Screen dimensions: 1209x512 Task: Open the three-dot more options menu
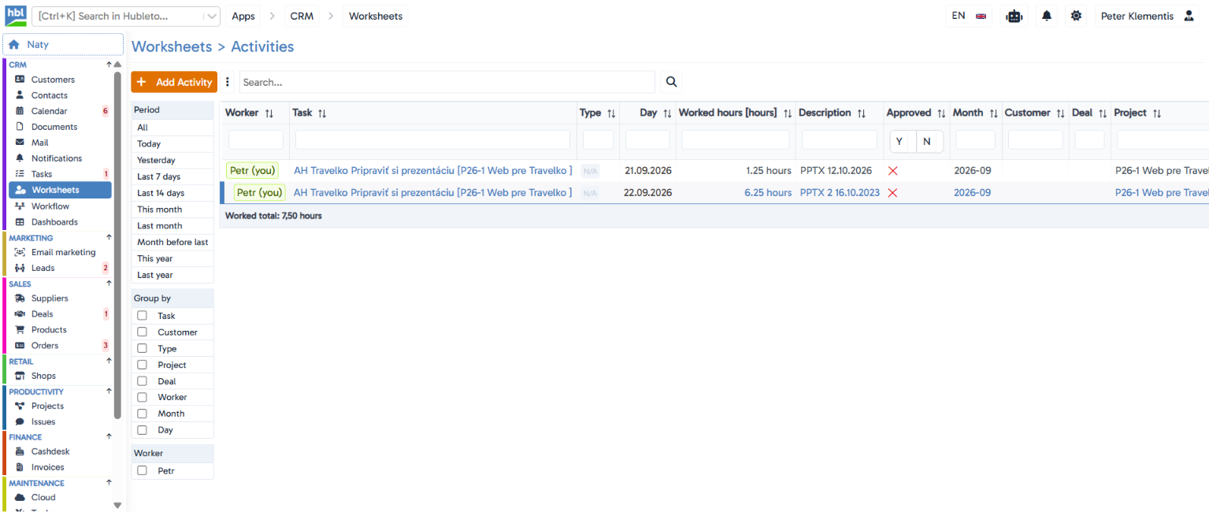point(228,82)
